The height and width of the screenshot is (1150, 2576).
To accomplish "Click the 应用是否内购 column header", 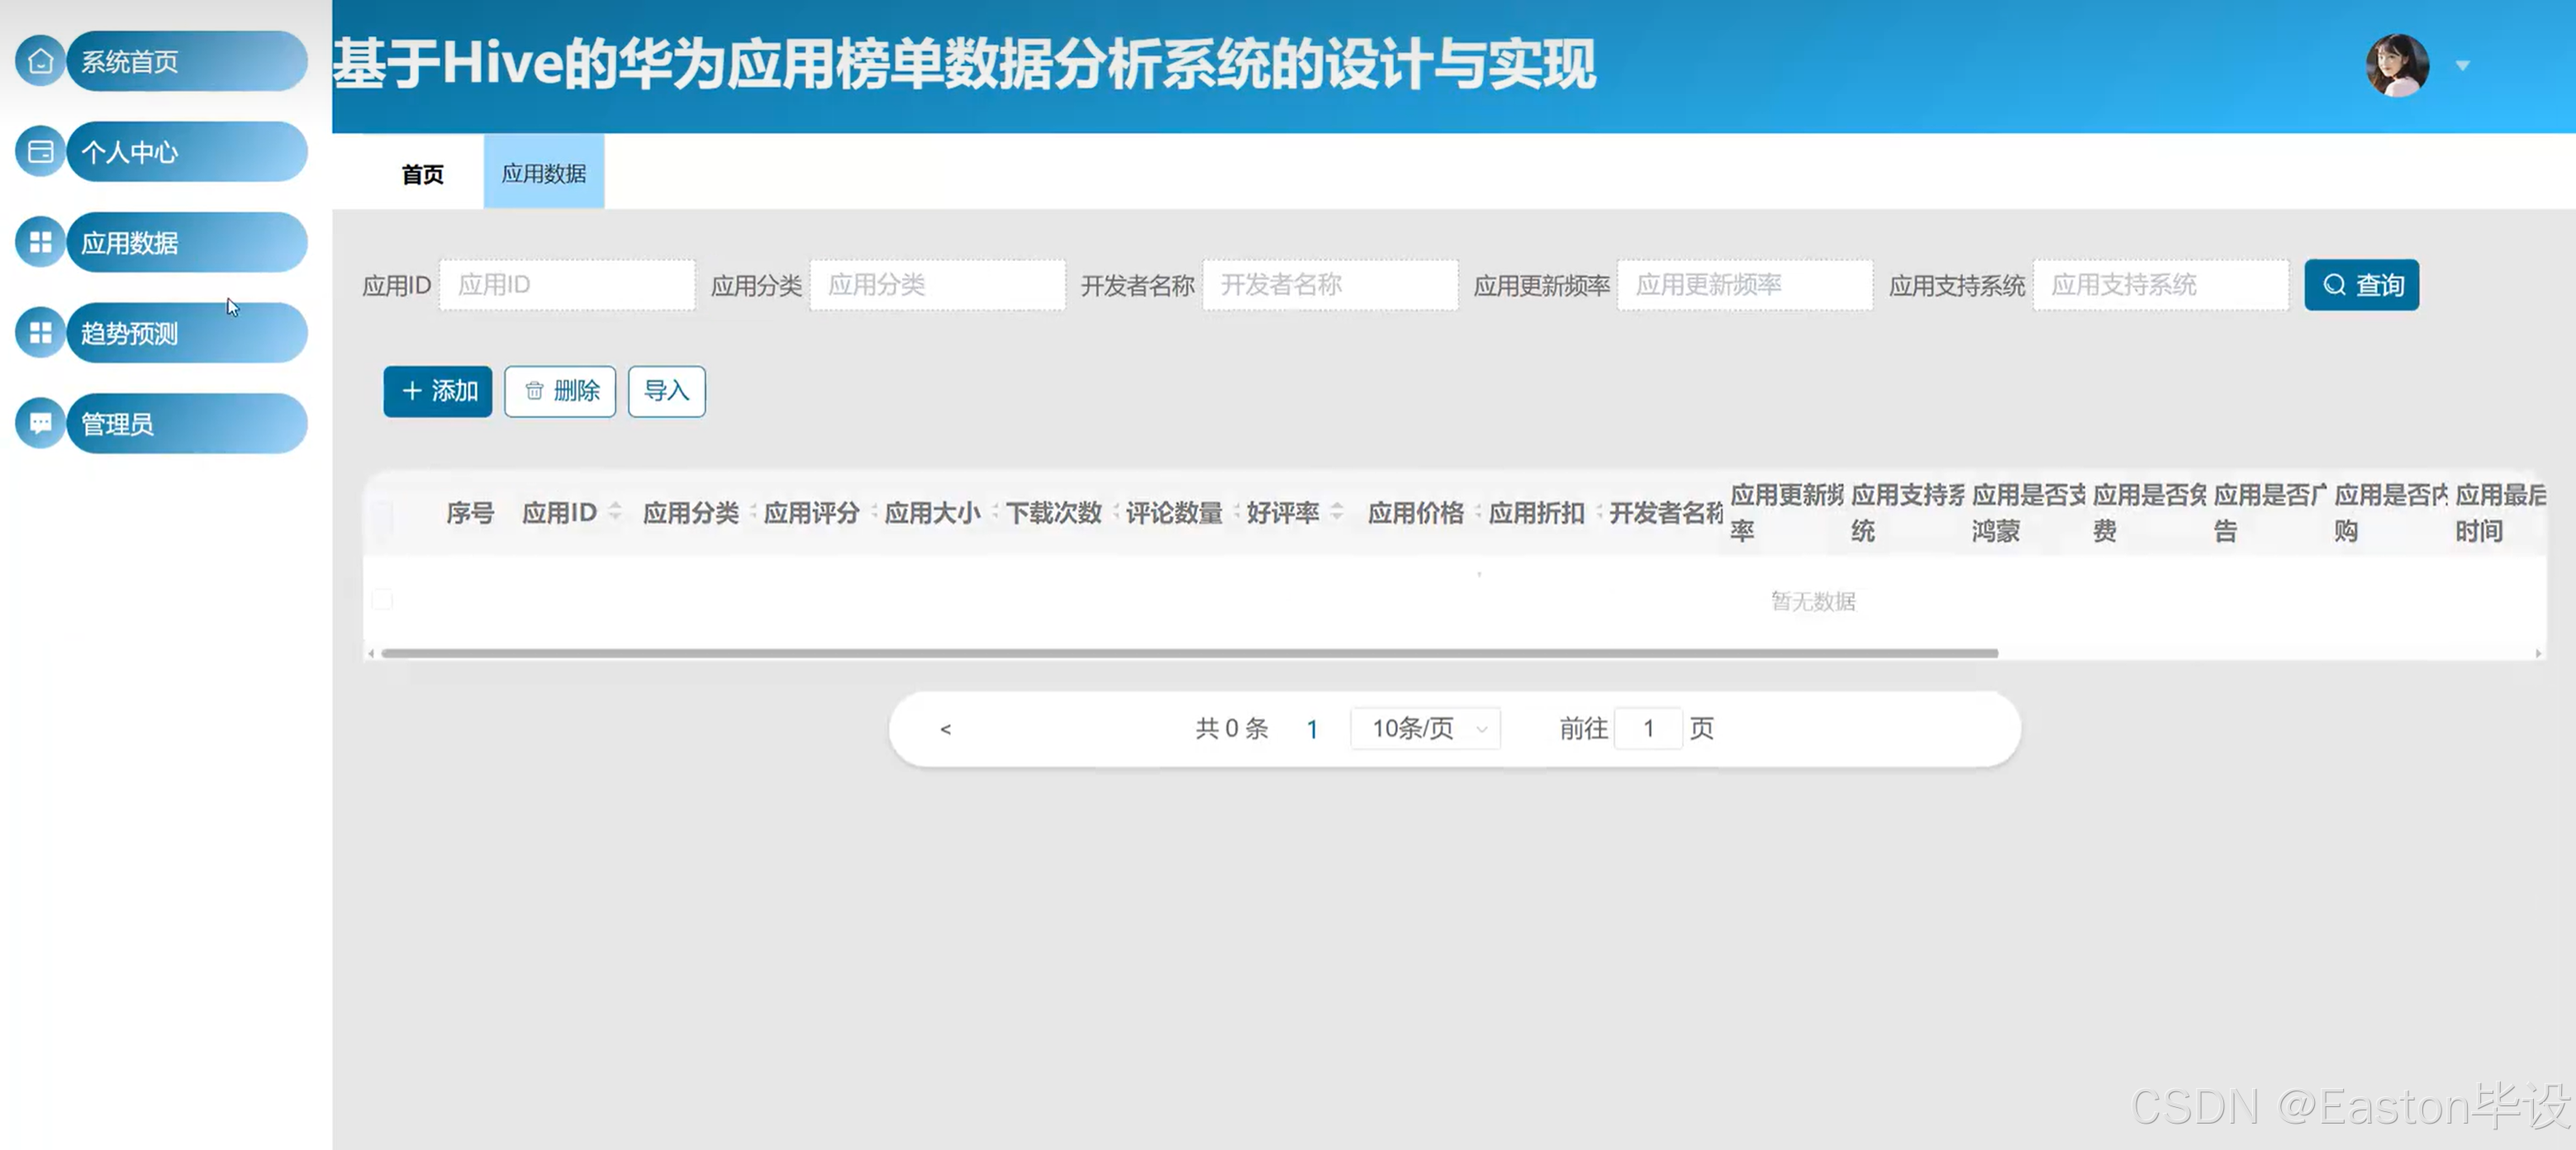I will [x=2392, y=512].
